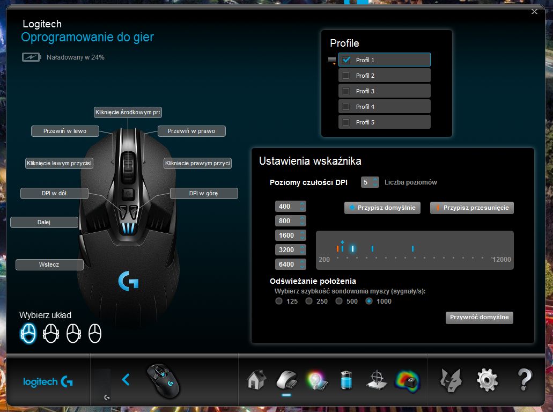Adjust number of DPI levels stepper
Viewport: 553px width, 412px height.
coord(375,182)
